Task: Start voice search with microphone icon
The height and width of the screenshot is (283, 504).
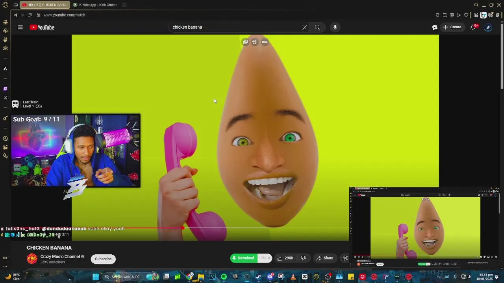Action: coord(335,27)
